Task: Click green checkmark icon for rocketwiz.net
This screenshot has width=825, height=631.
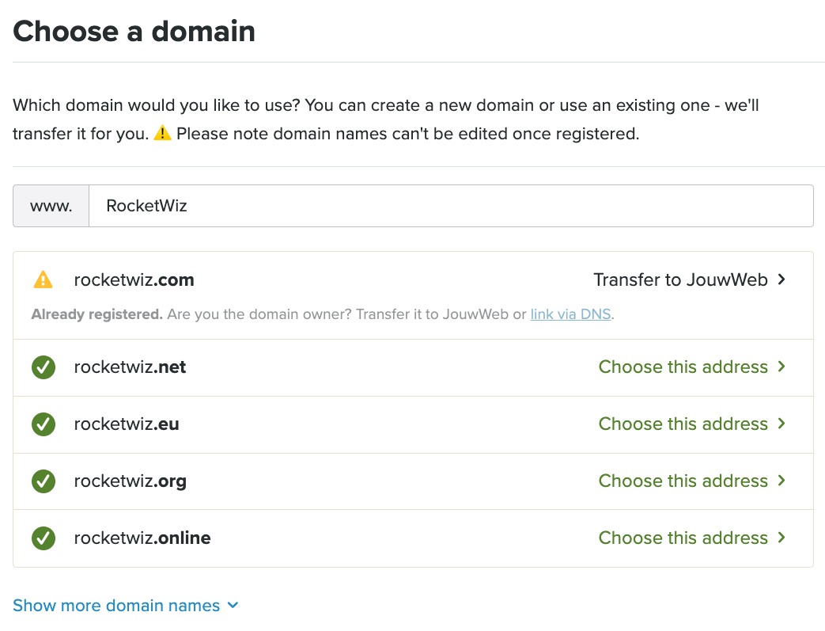Action: [43, 367]
